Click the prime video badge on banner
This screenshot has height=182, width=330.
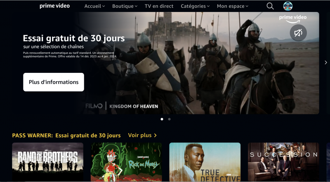[293, 19]
